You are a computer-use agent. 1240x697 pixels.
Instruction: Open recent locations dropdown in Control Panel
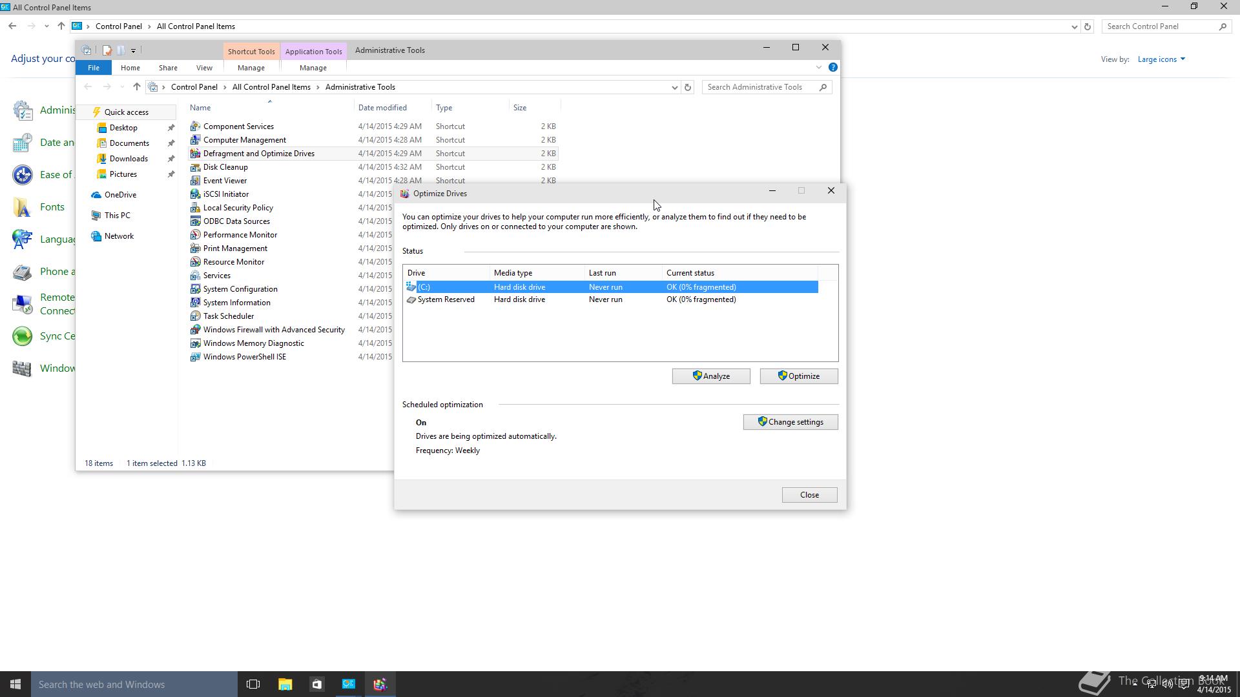click(46, 26)
